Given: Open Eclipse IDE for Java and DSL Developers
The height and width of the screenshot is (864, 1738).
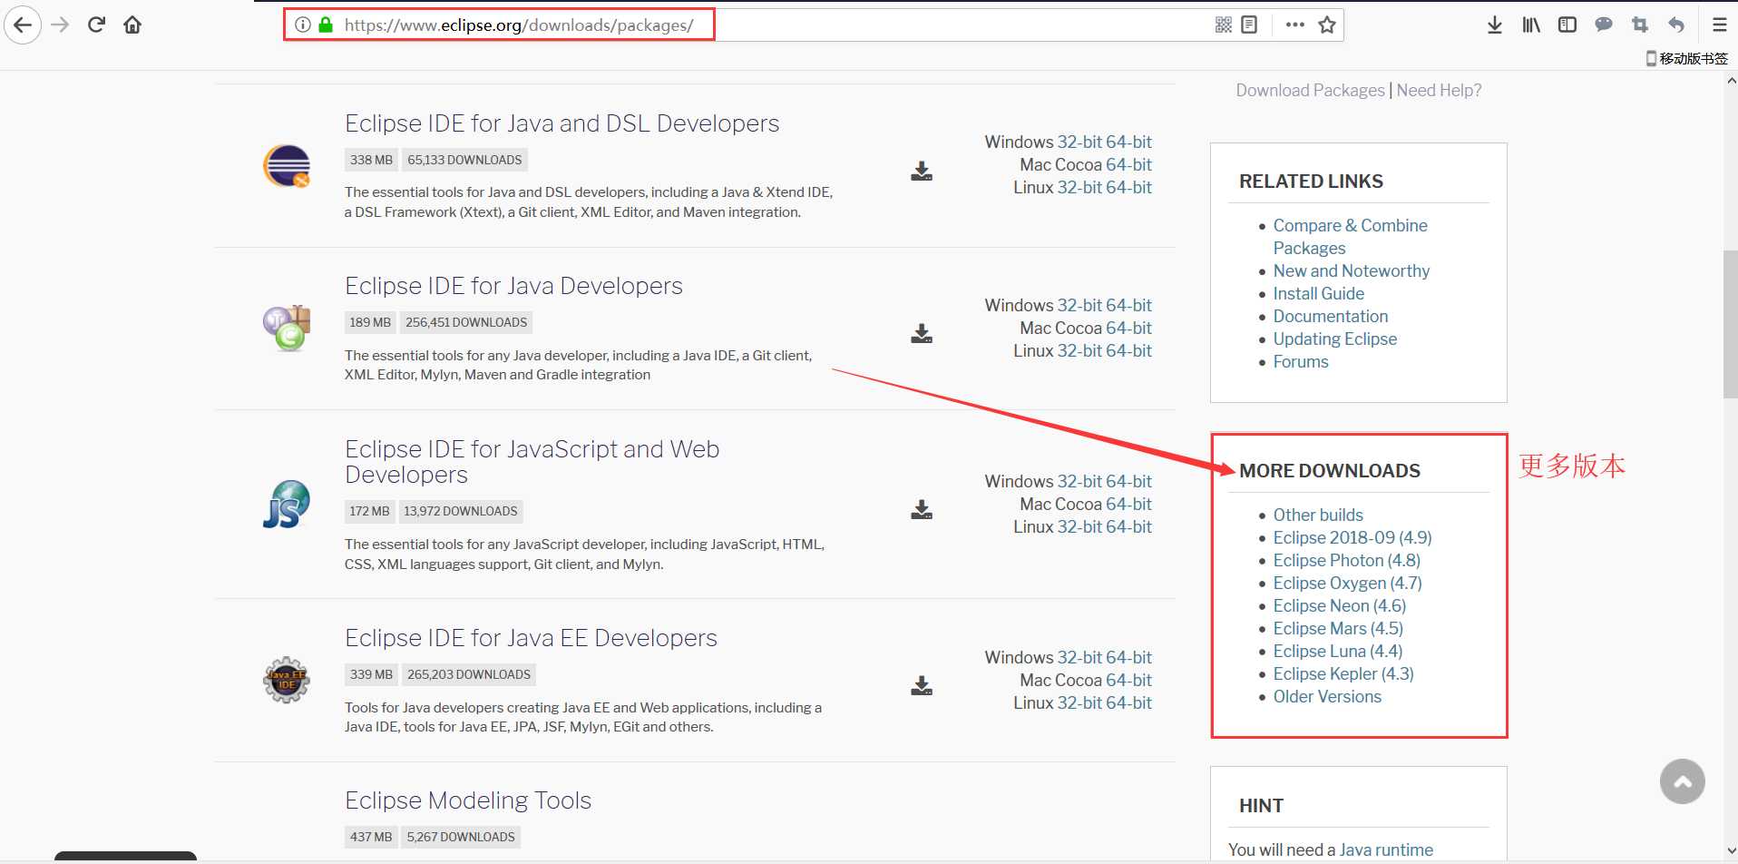Looking at the screenshot, I should click(x=561, y=123).
